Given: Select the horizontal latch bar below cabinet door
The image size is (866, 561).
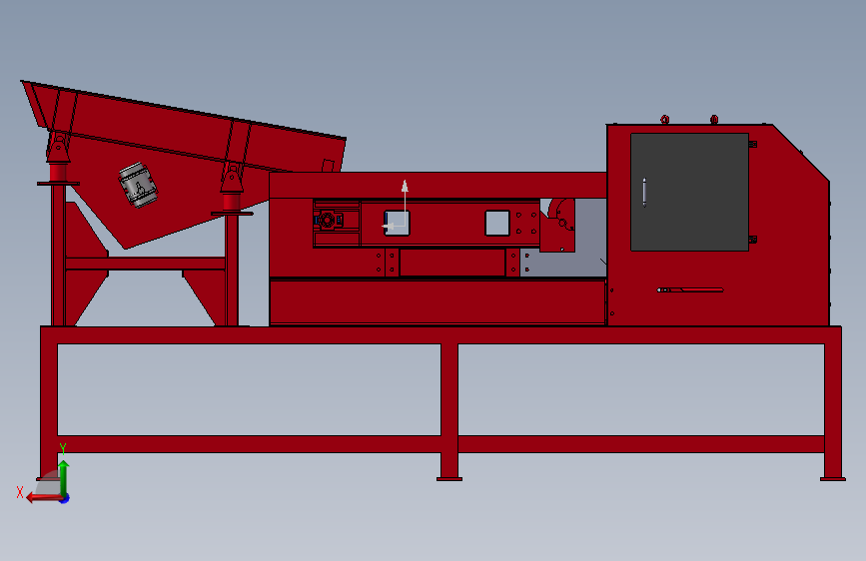Looking at the screenshot, I should (x=690, y=289).
